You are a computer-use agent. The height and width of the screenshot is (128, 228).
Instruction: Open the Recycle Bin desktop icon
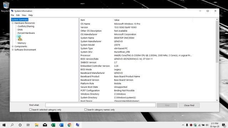(x=5, y=7)
